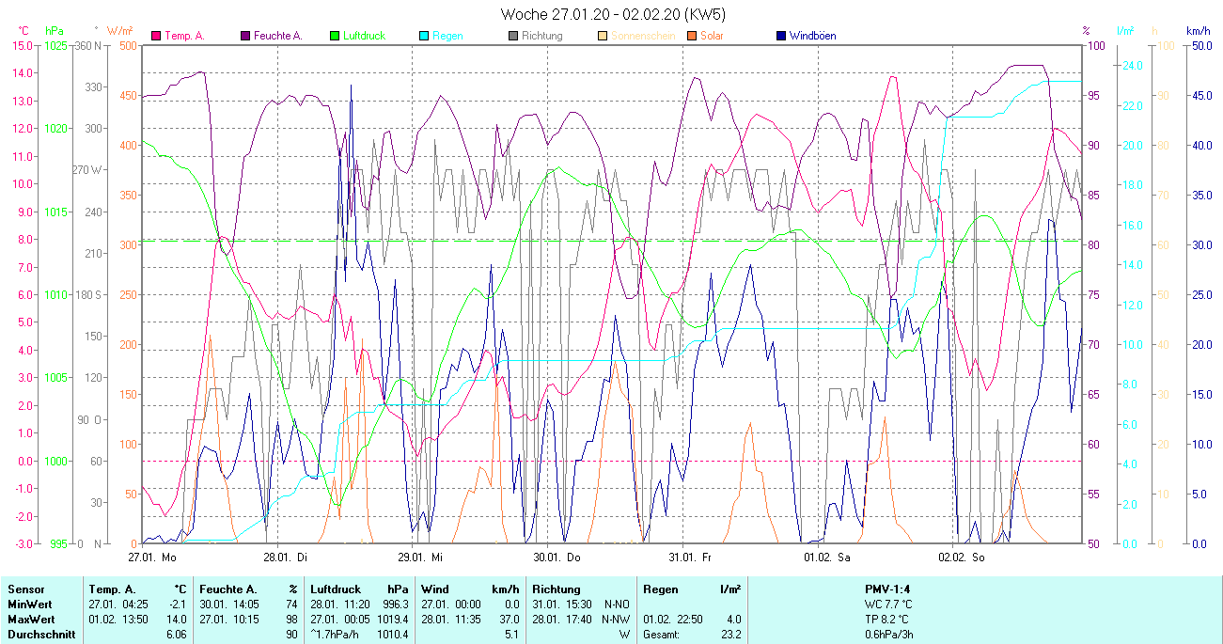Click the 'MaxWert' row label

30,620
